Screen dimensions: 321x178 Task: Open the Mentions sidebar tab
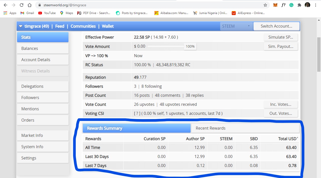coord(43,109)
